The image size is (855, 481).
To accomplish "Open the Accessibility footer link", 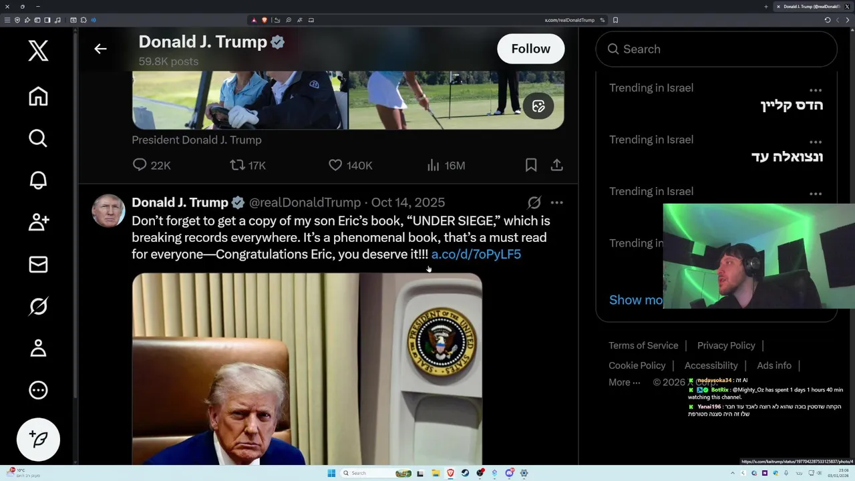I will [711, 365].
